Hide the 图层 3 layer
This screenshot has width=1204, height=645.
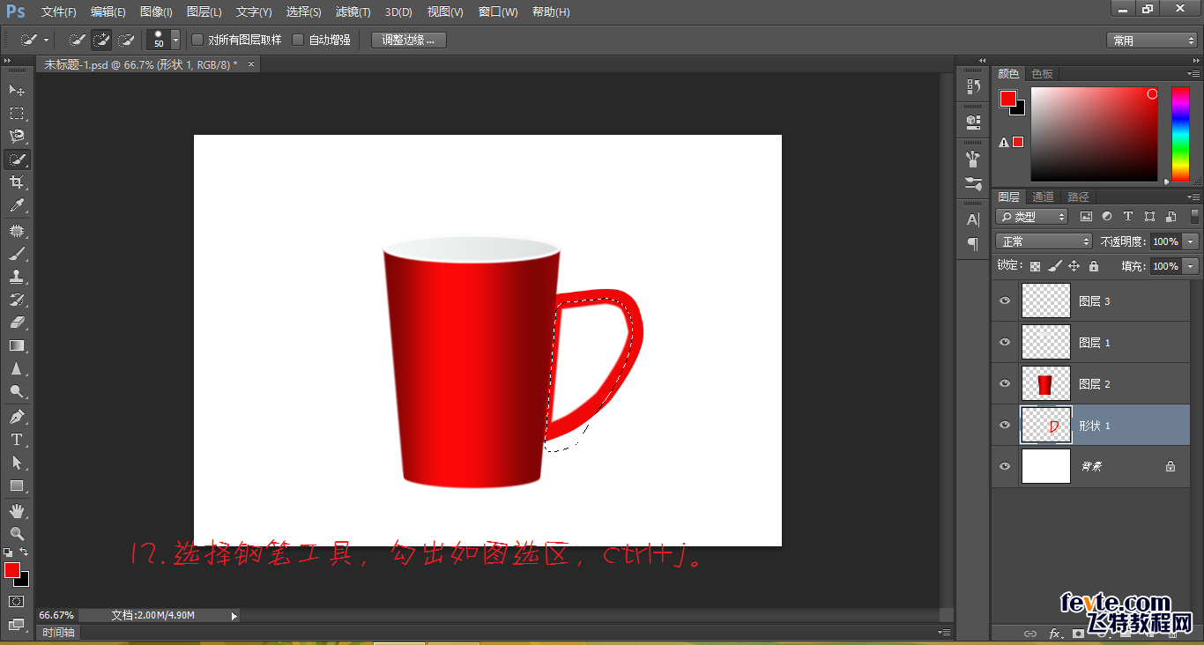tap(1005, 300)
